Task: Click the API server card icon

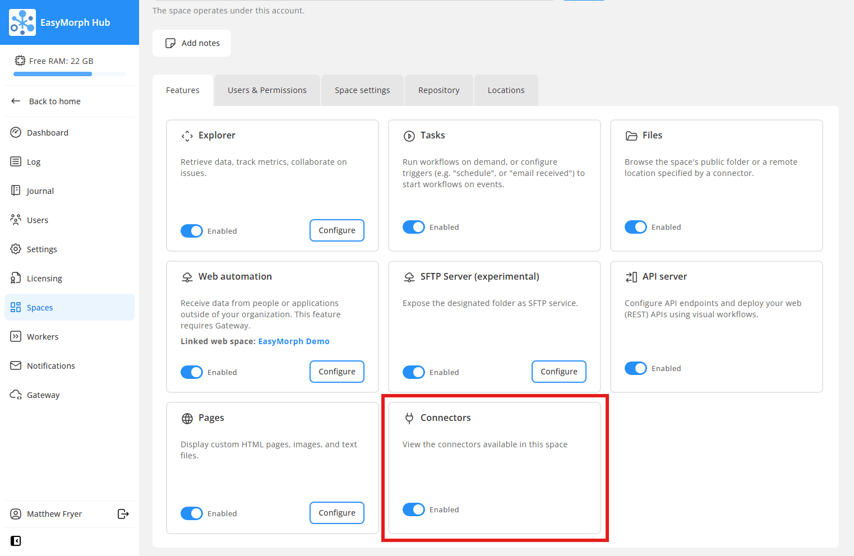Action: coord(631,277)
